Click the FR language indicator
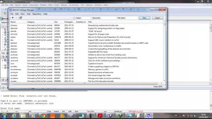The height and width of the screenshot is (119, 212). pyautogui.click(x=176, y=115)
